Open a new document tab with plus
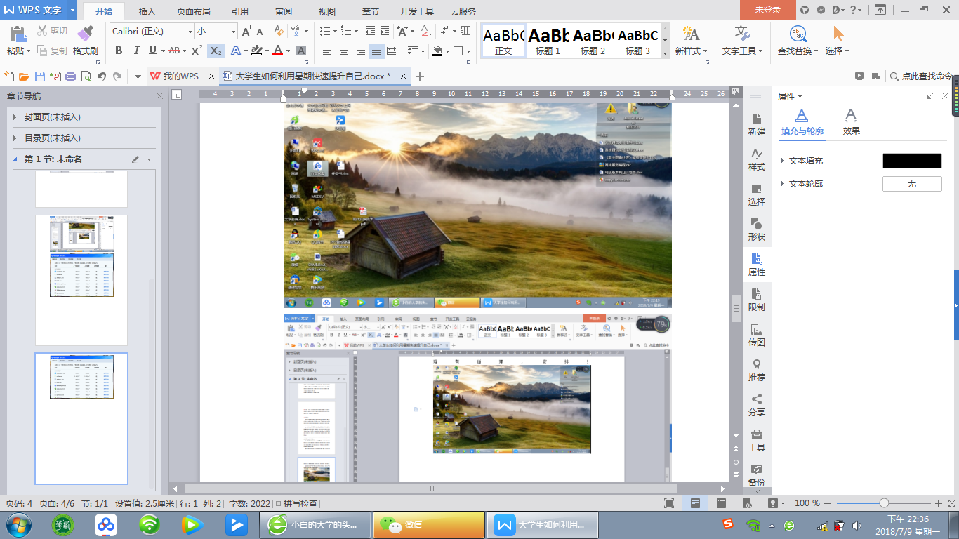 (x=420, y=76)
